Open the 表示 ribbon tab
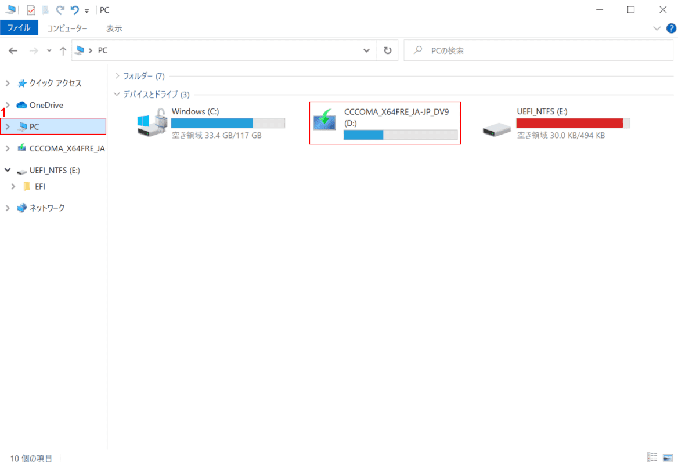The width and height of the screenshot is (678, 464). (114, 28)
